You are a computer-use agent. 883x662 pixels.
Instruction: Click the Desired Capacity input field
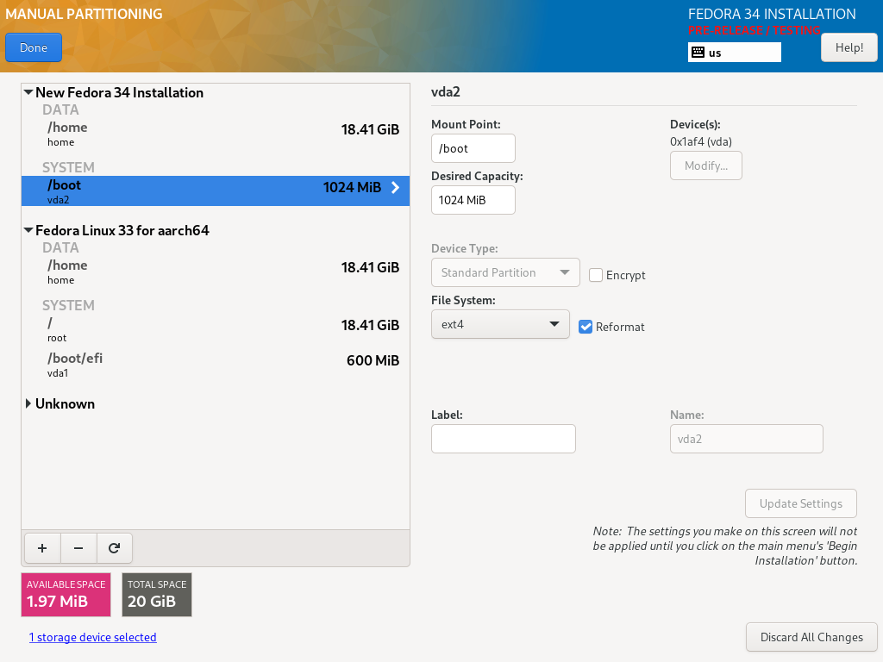(x=473, y=200)
